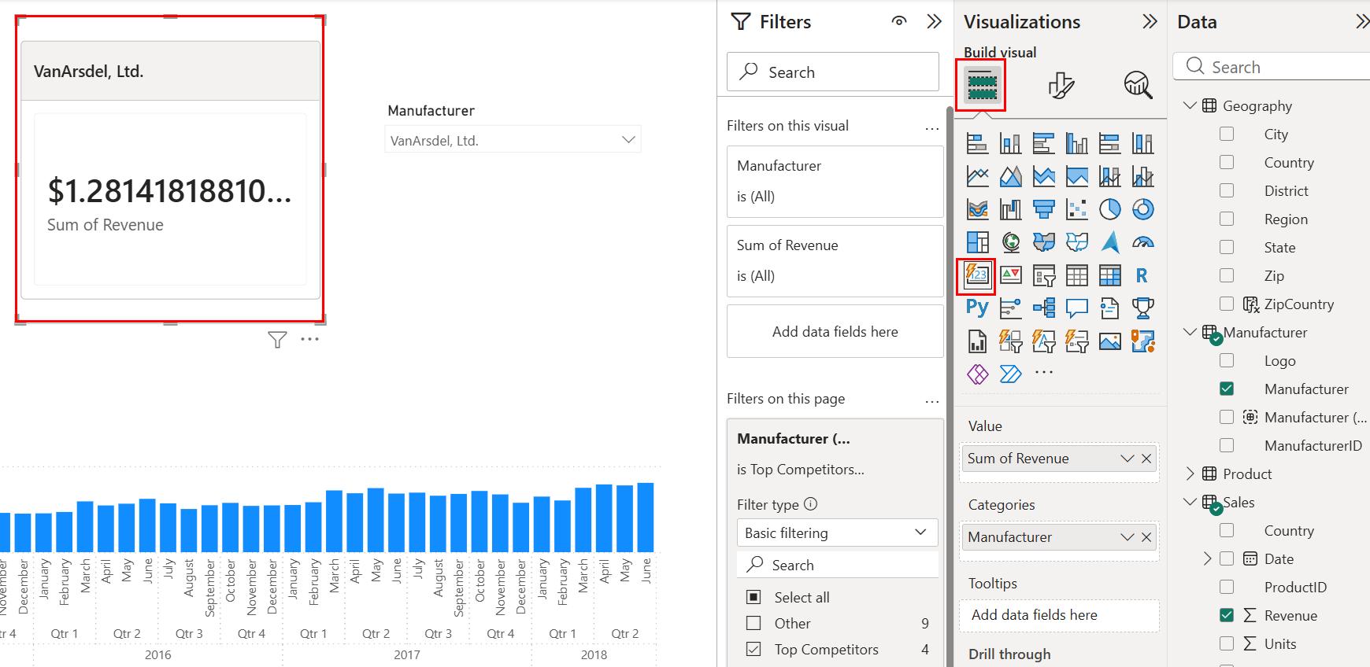This screenshot has height=667, width=1370.
Task: Pick the Pie chart visual
Action: [1109, 209]
